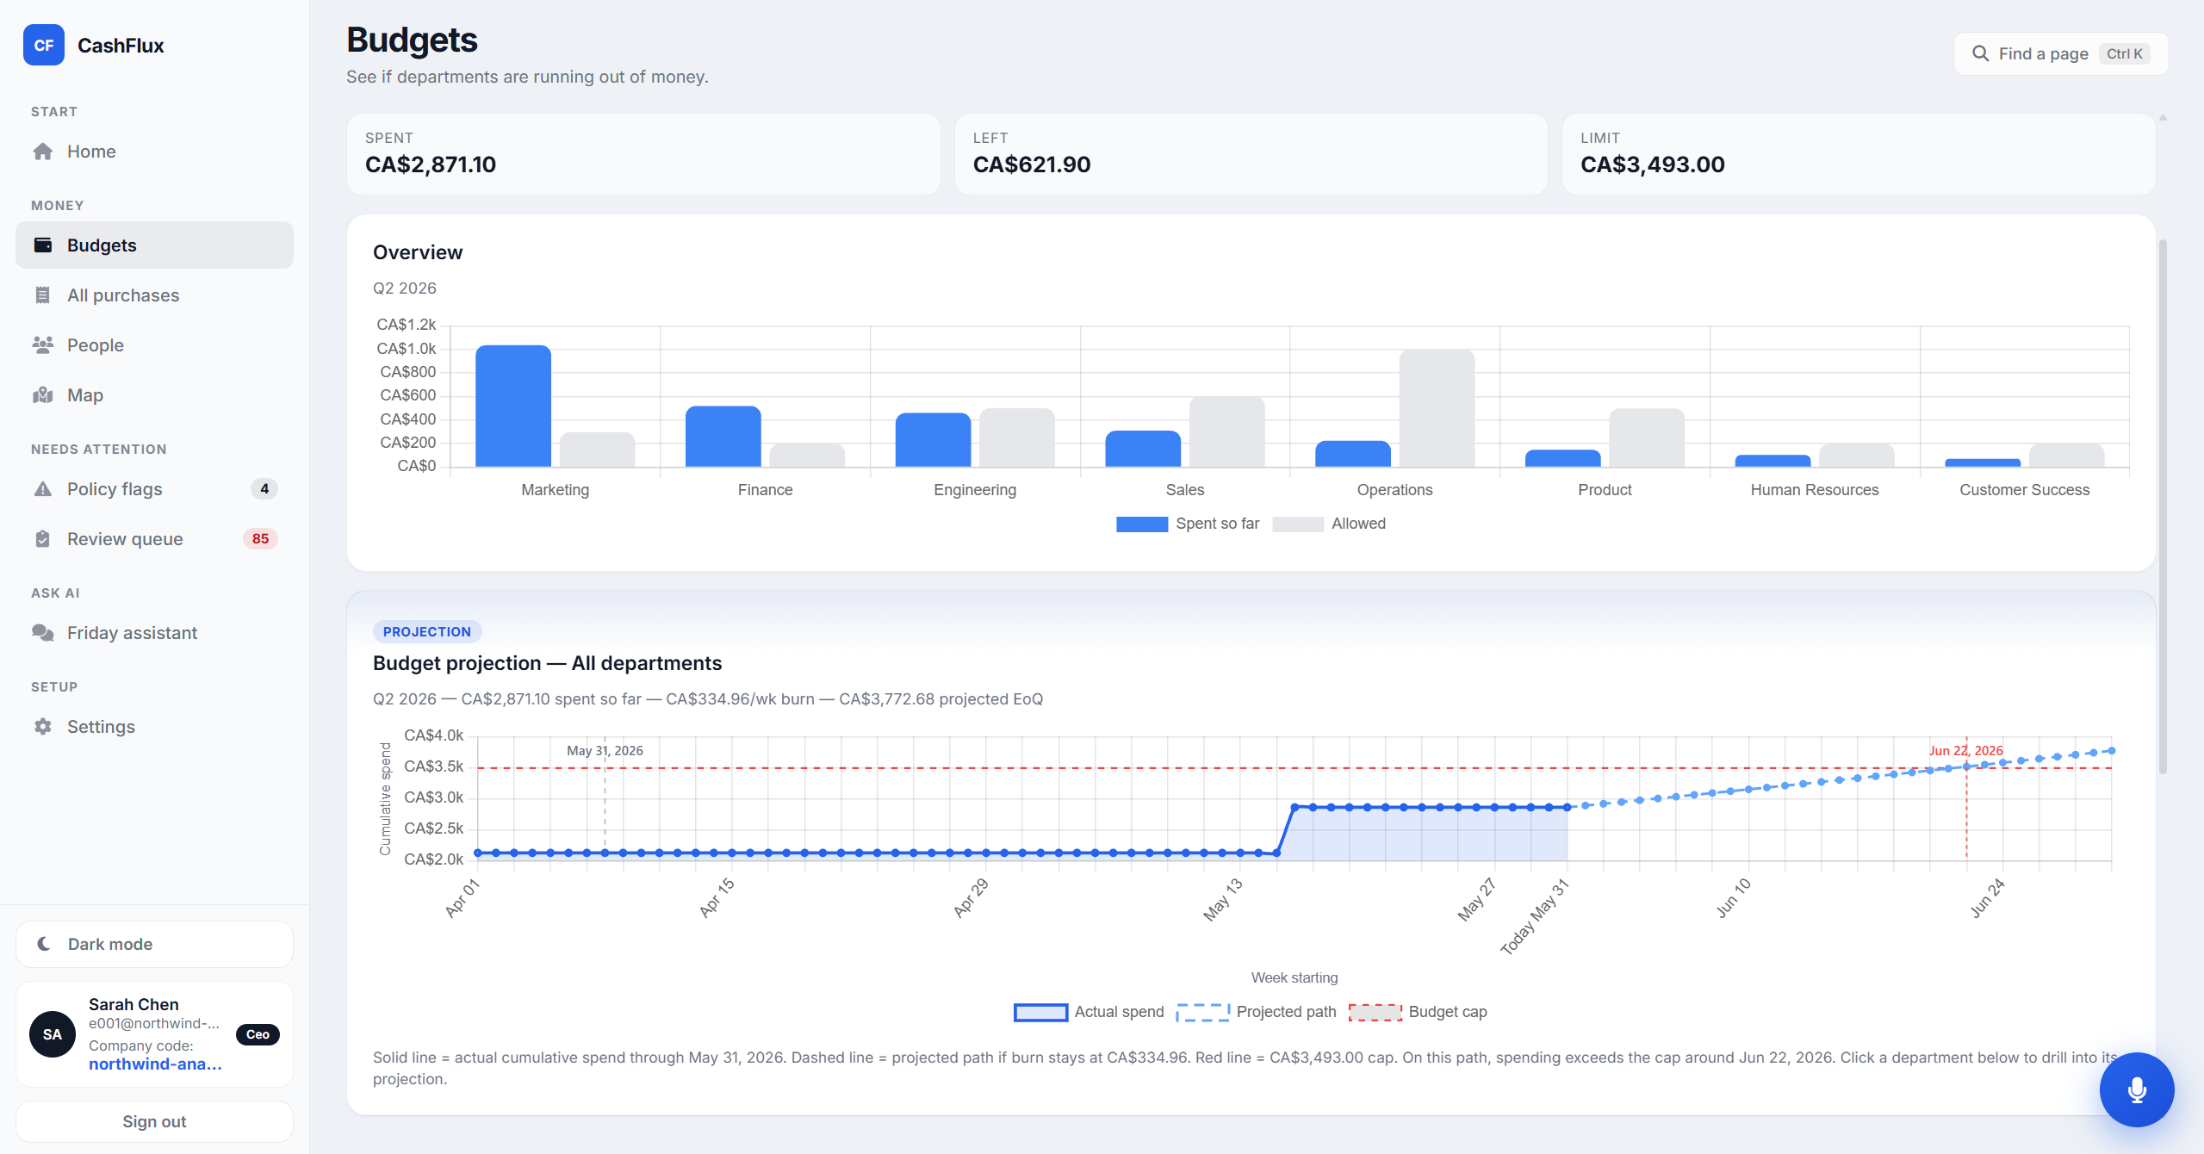Click the All purchases receipt icon

[42, 295]
